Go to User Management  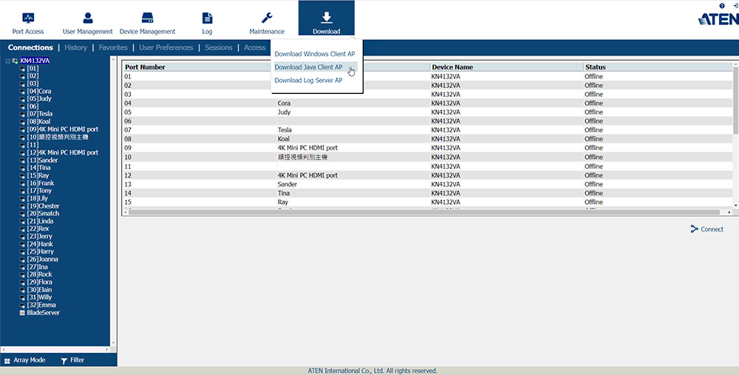point(87,22)
